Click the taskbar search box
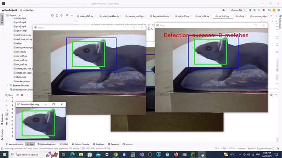Viewport: 282px width, 158px height. [x=33, y=154]
